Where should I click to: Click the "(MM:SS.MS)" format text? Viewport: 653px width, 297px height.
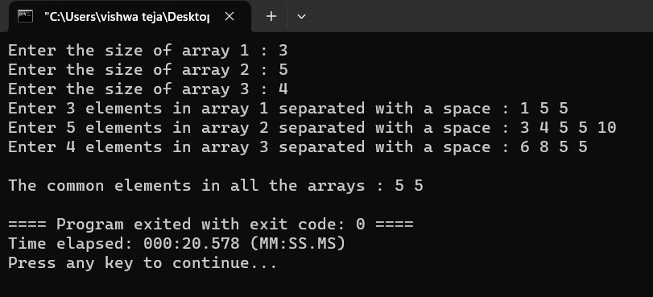(x=298, y=243)
